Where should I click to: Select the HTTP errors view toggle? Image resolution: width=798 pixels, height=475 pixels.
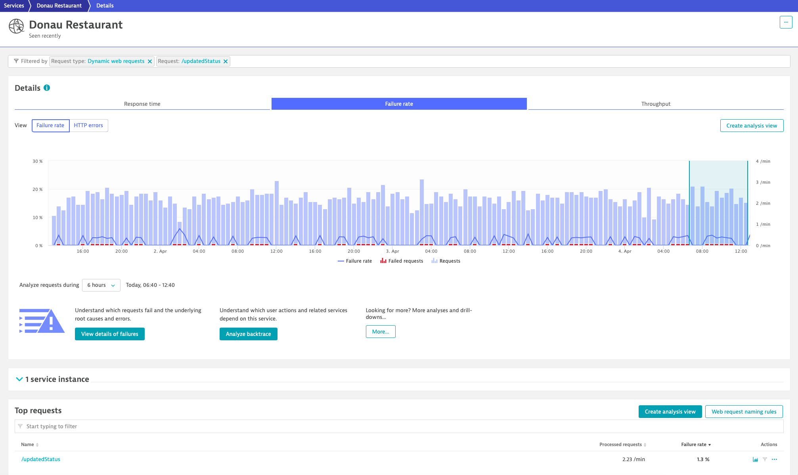coord(88,126)
